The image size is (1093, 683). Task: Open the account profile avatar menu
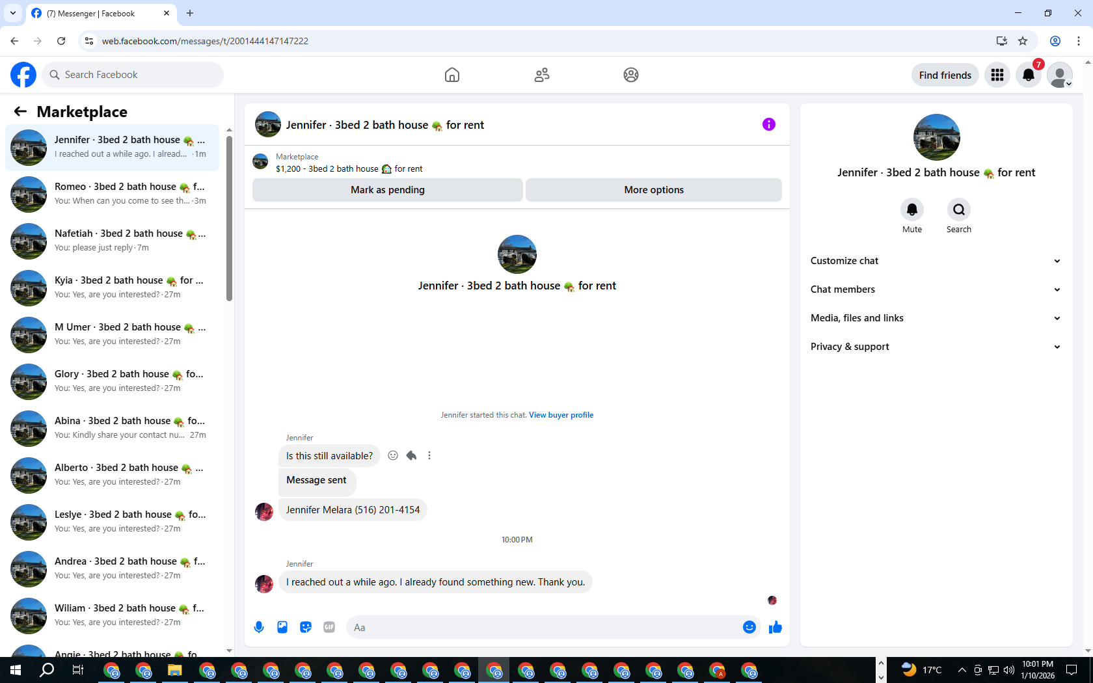[1060, 75]
